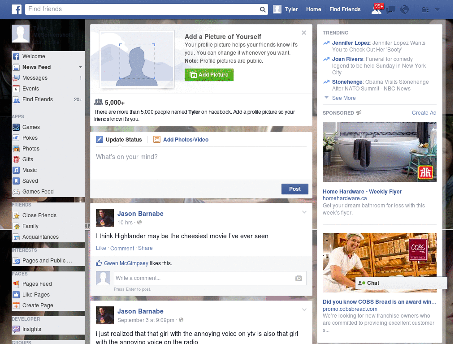Expand News Feed sort dropdown arrow
Image resolution: width=459 pixels, height=344 pixels.
80,67
